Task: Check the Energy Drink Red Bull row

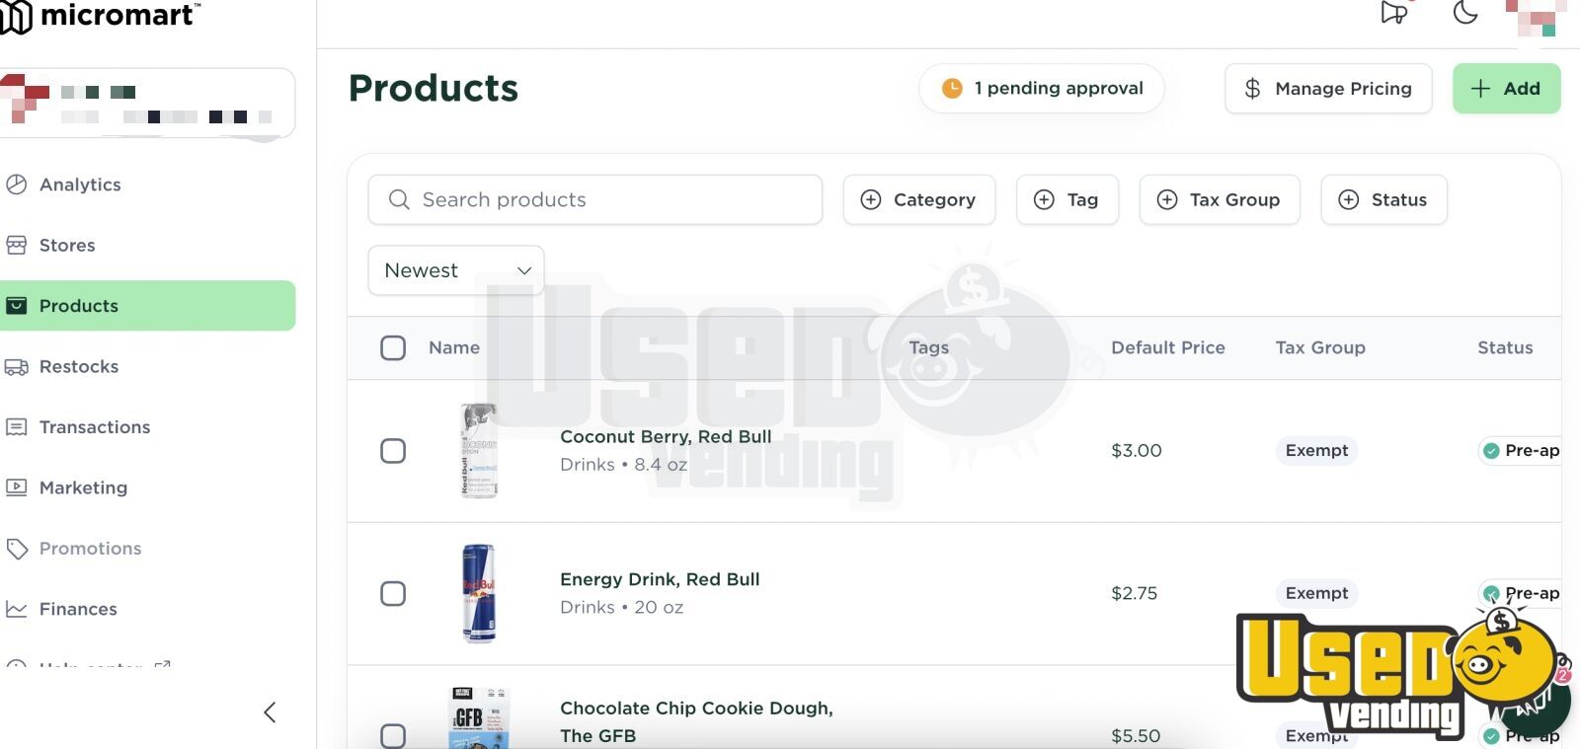Action: pos(393,594)
